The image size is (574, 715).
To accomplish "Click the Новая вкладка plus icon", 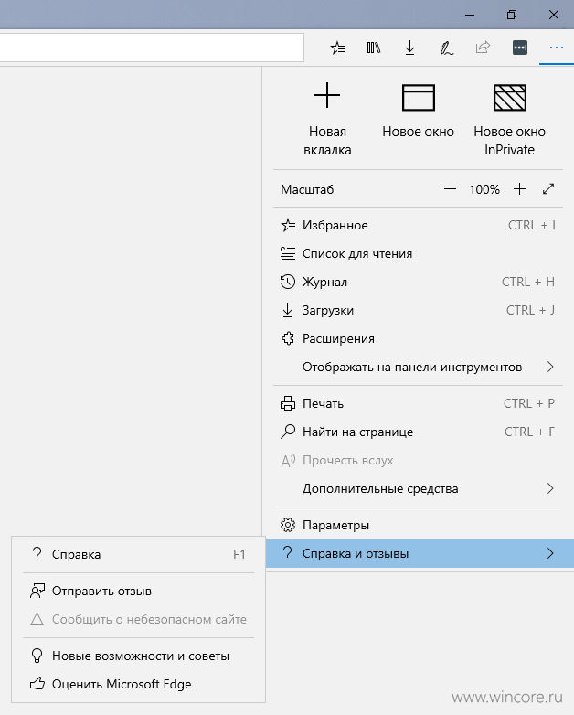I will (327, 95).
